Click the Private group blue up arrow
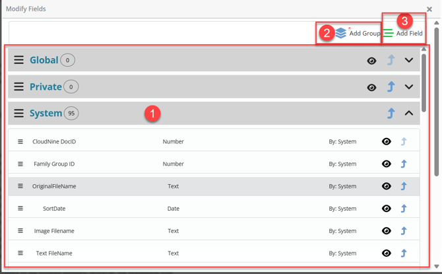This screenshot has height=274, width=442. pos(391,86)
